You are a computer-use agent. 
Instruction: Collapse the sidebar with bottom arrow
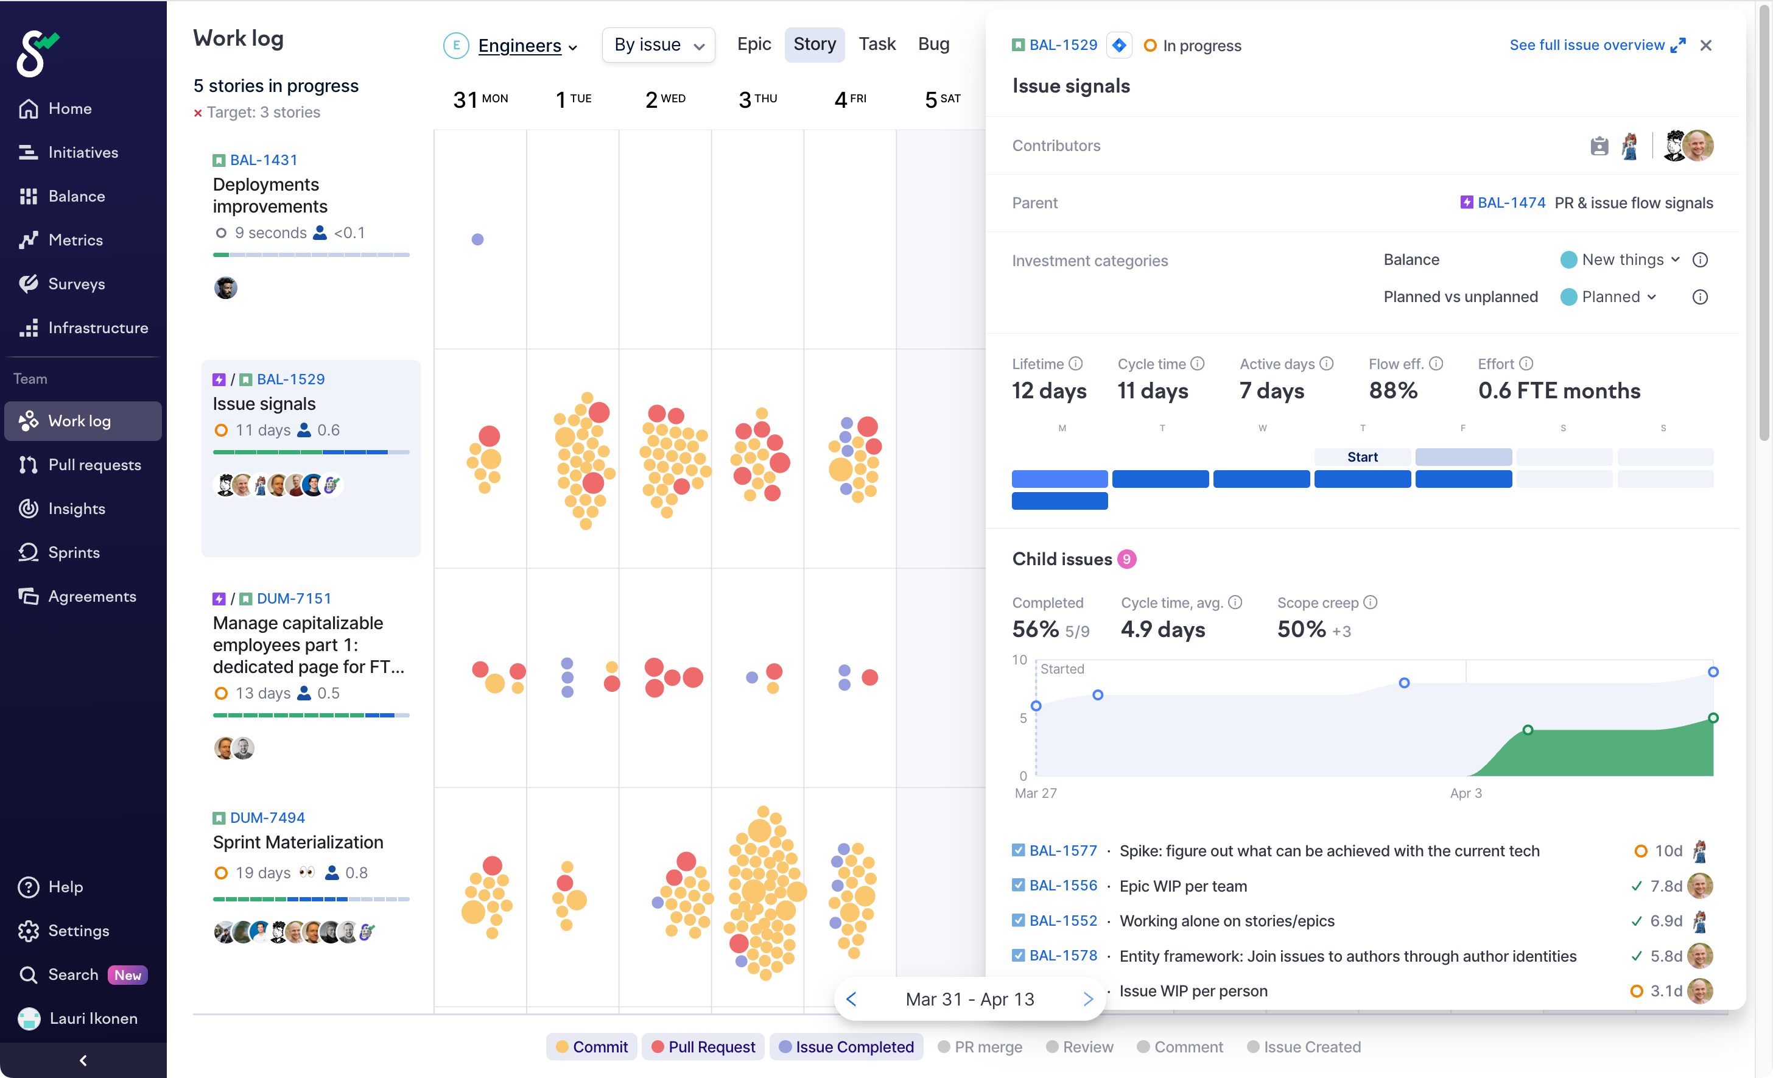(x=83, y=1060)
